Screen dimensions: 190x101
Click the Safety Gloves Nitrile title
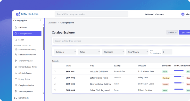click(x=99, y=78)
